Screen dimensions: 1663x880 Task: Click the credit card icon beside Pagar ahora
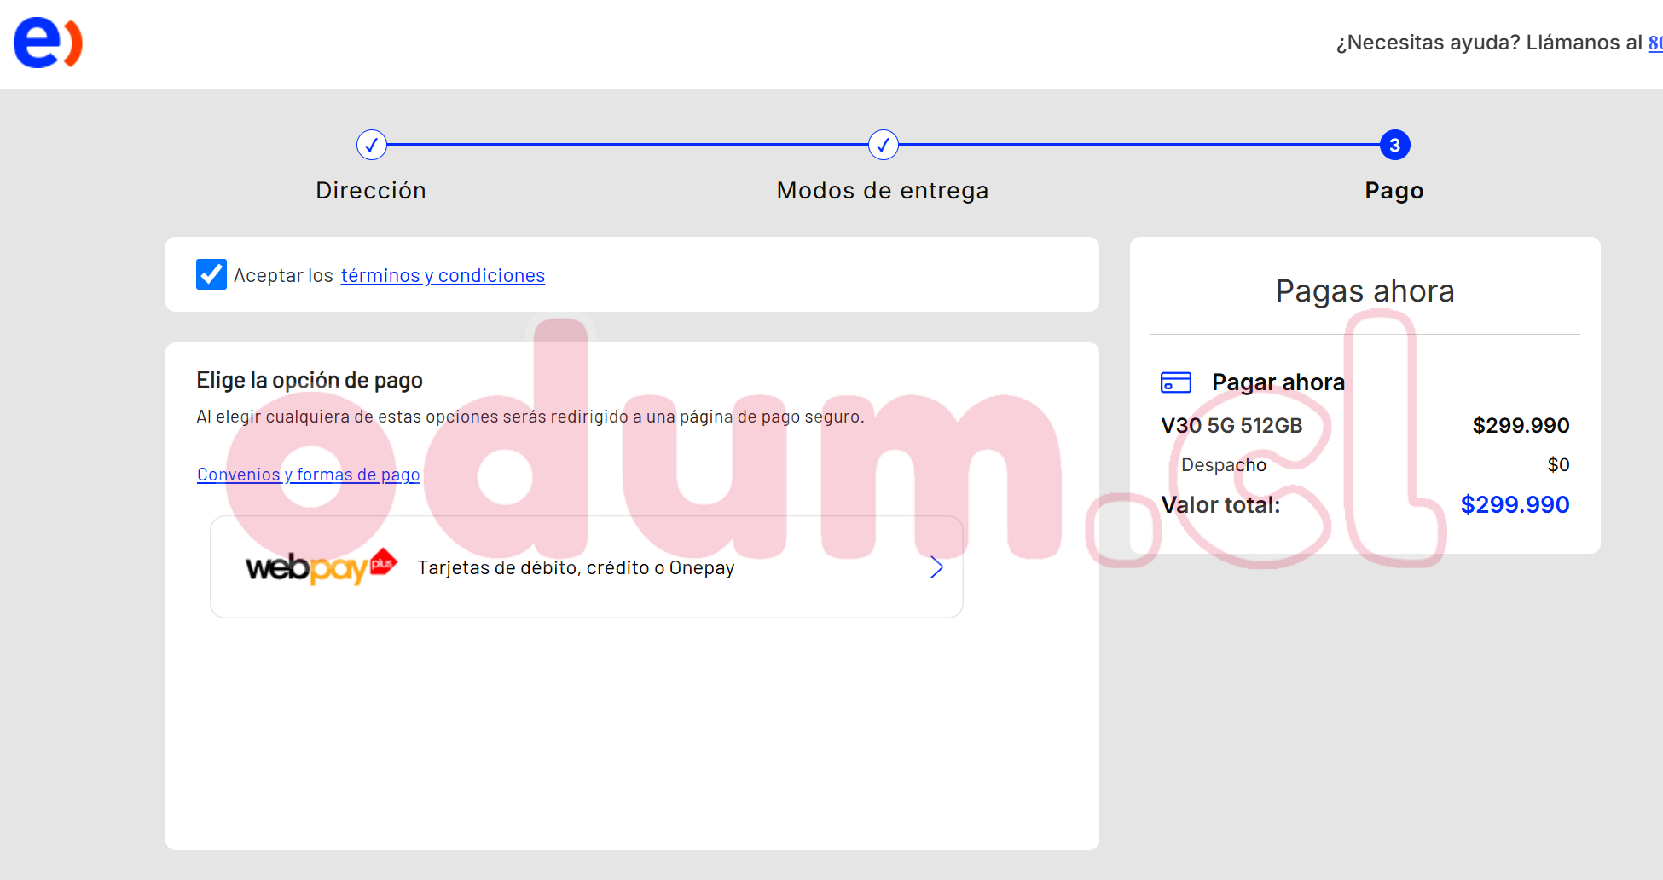coord(1176,382)
